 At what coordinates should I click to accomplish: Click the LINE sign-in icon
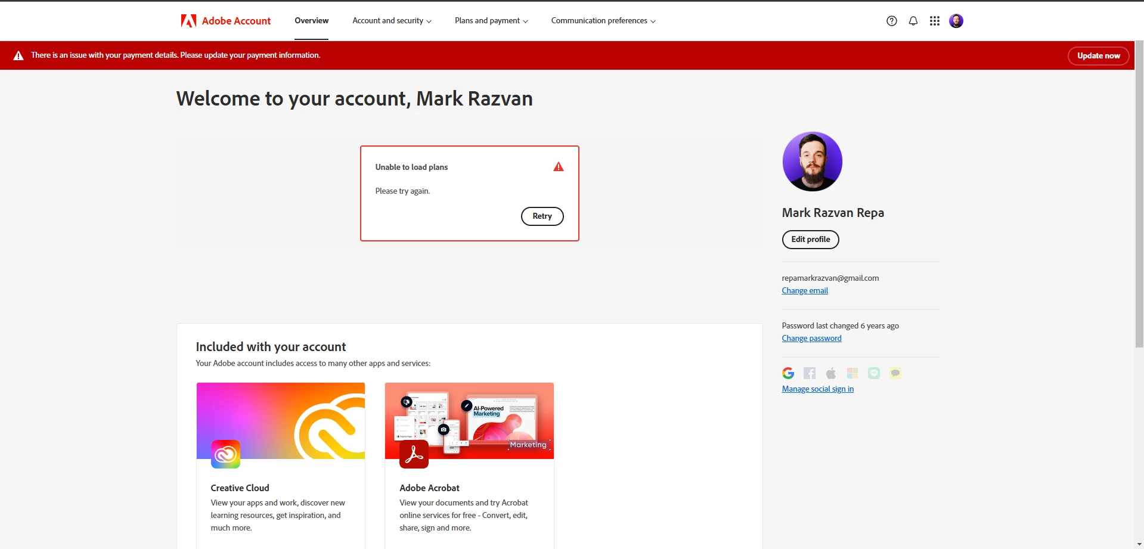point(874,373)
